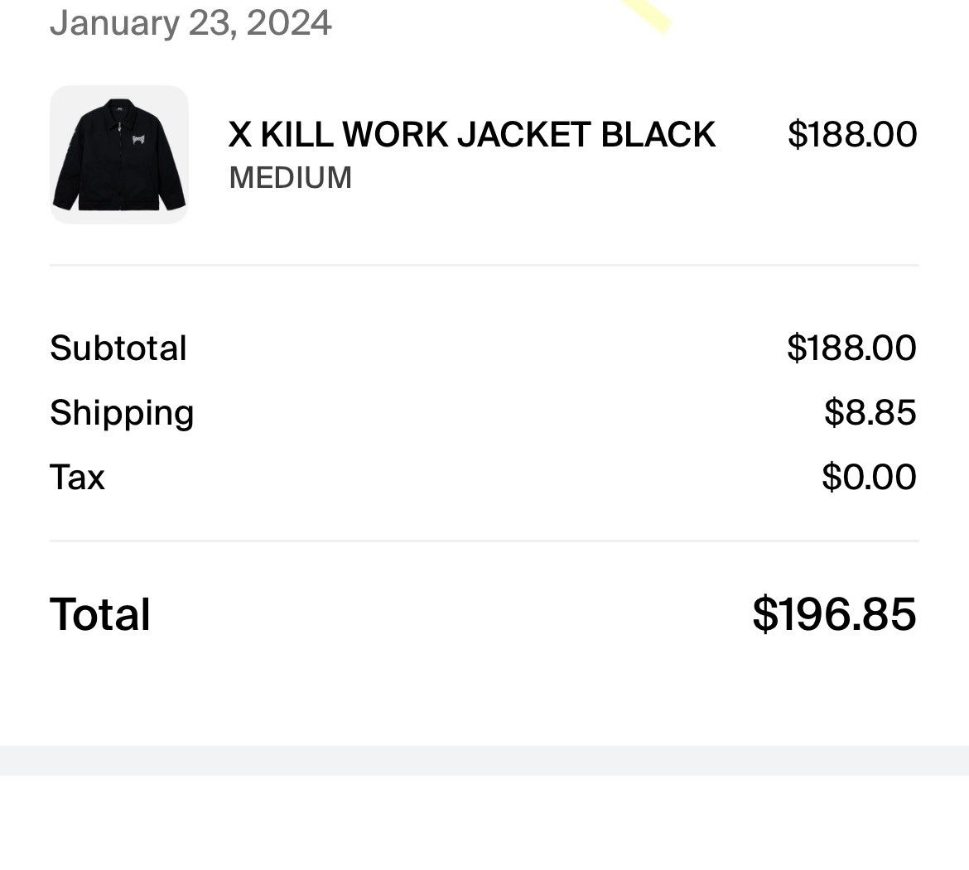Select the Tax row label
Viewport: 969px width, 870px height.
(x=76, y=477)
